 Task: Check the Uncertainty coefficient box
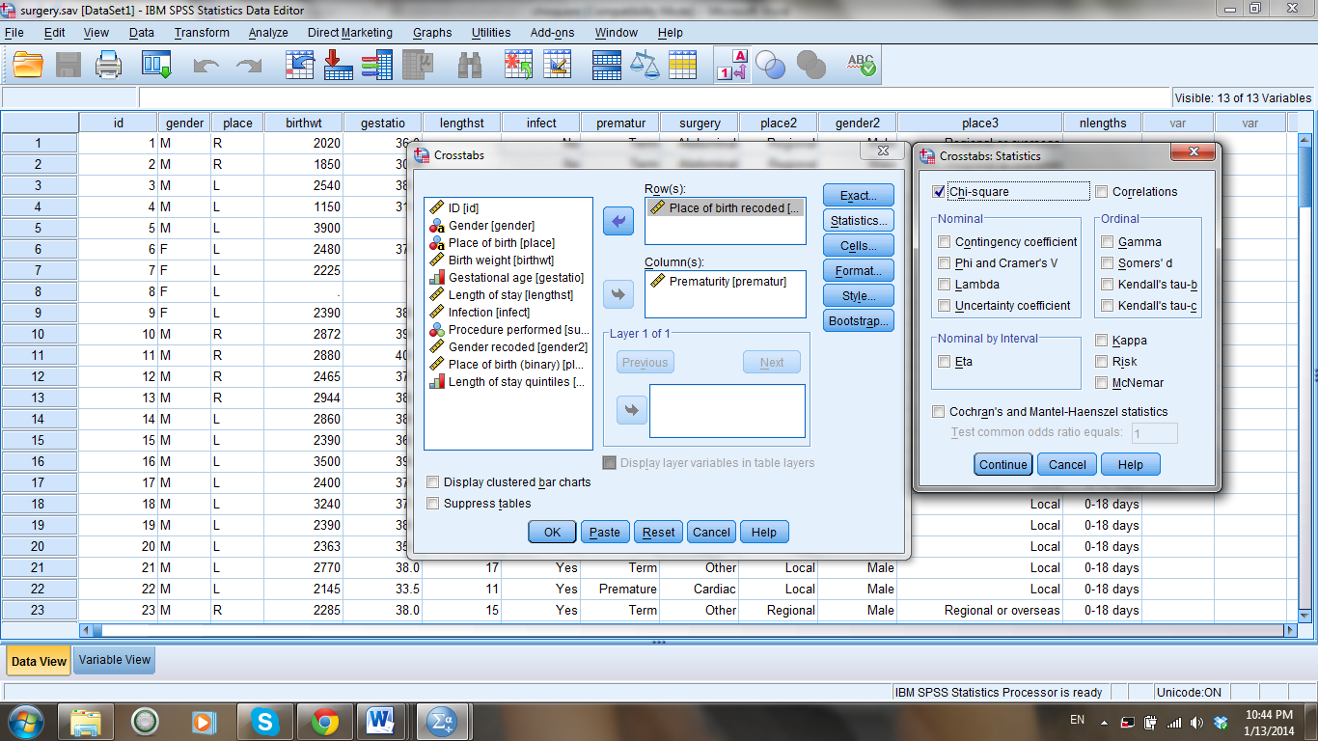click(945, 306)
